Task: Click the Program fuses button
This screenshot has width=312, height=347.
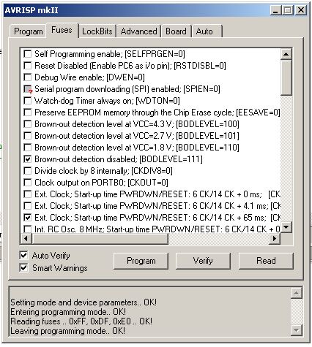Action: pyautogui.click(x=141, y=261)
